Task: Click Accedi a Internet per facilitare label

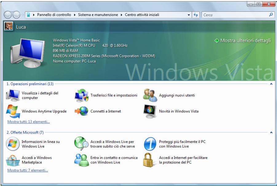Action: point(183,160)
